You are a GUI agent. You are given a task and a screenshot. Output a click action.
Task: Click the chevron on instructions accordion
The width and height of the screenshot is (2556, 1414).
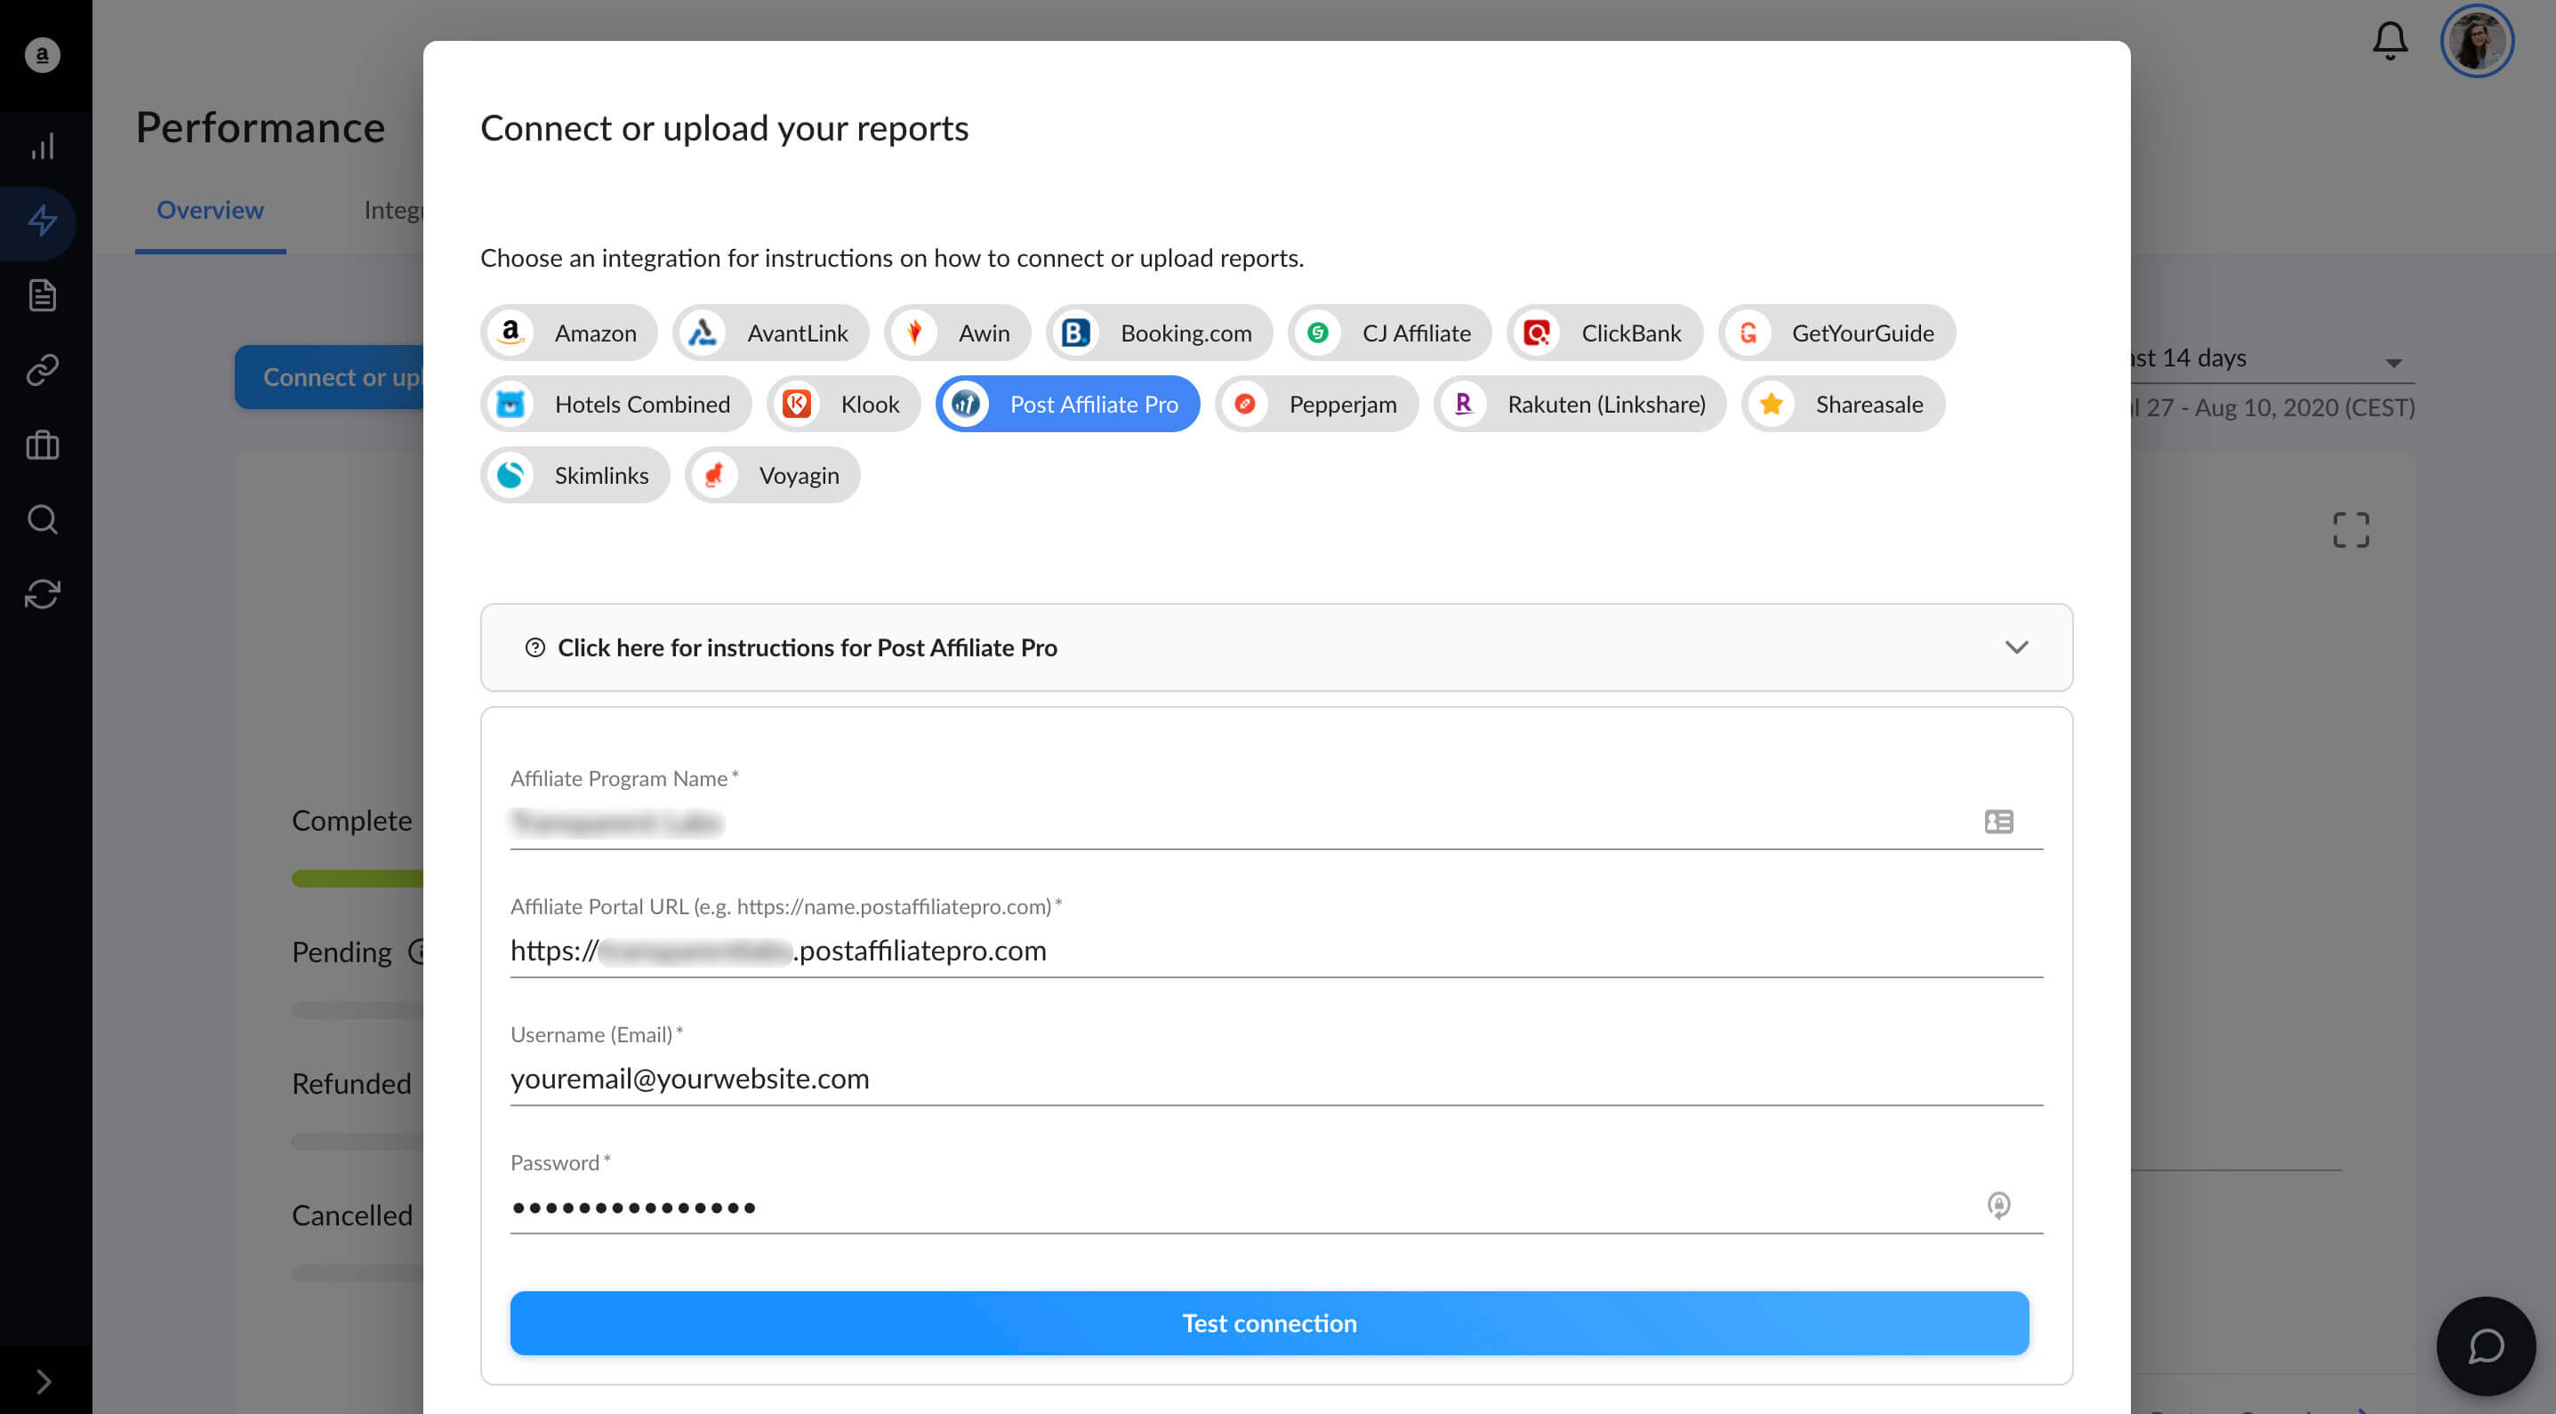pos(2015,647)
